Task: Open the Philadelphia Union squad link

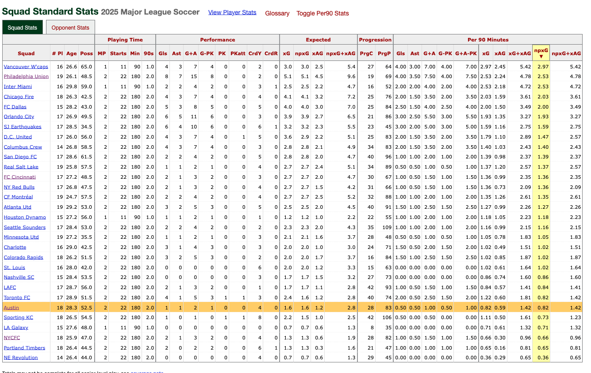Action: point(26,76)
